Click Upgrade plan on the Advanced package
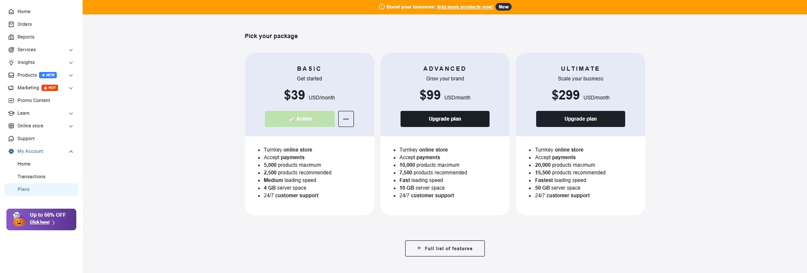Viewport: 807px width, 273px height. 445,119
